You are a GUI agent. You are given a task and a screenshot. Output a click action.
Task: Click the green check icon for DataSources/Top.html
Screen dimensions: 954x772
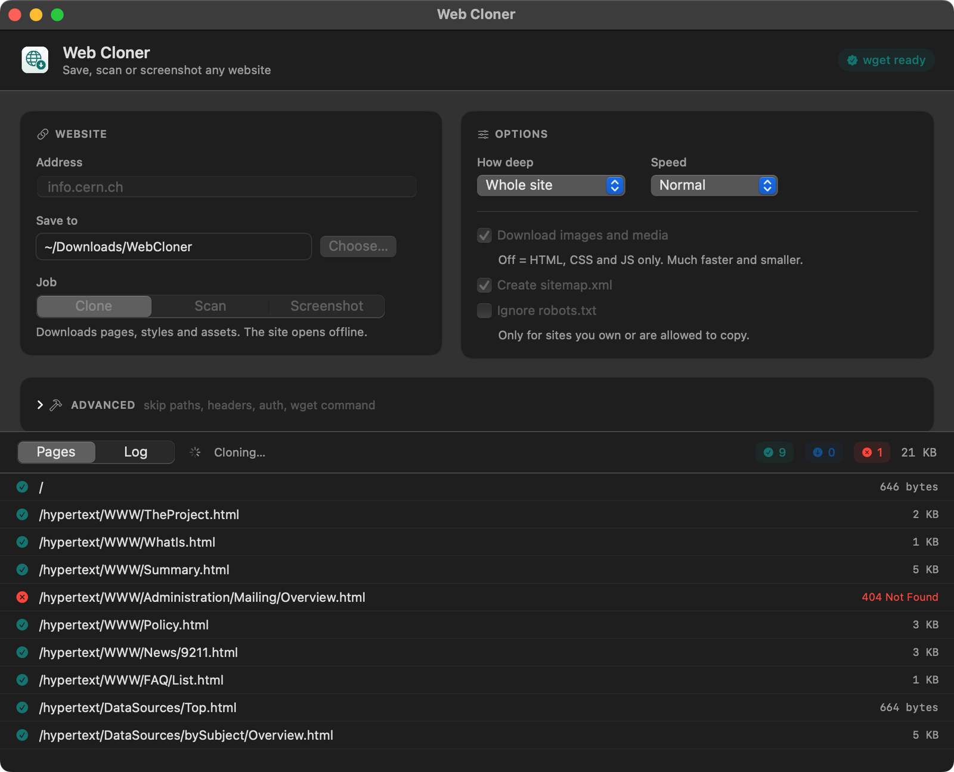(22, 708)
